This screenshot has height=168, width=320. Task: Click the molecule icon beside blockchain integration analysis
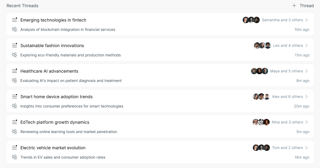[15, 30]
